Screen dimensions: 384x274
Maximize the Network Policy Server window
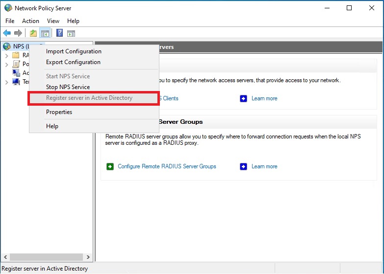click(349, 8)
